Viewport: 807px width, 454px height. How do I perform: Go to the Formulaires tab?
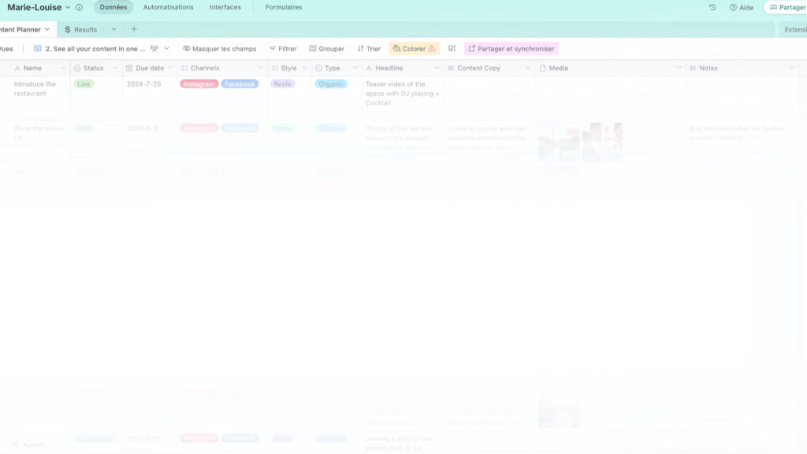pos(284,7)
